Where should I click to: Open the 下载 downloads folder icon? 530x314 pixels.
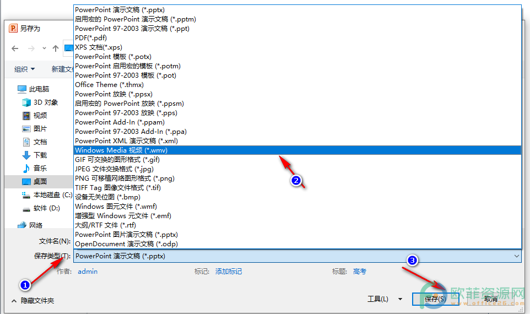(x=26, y=155)
